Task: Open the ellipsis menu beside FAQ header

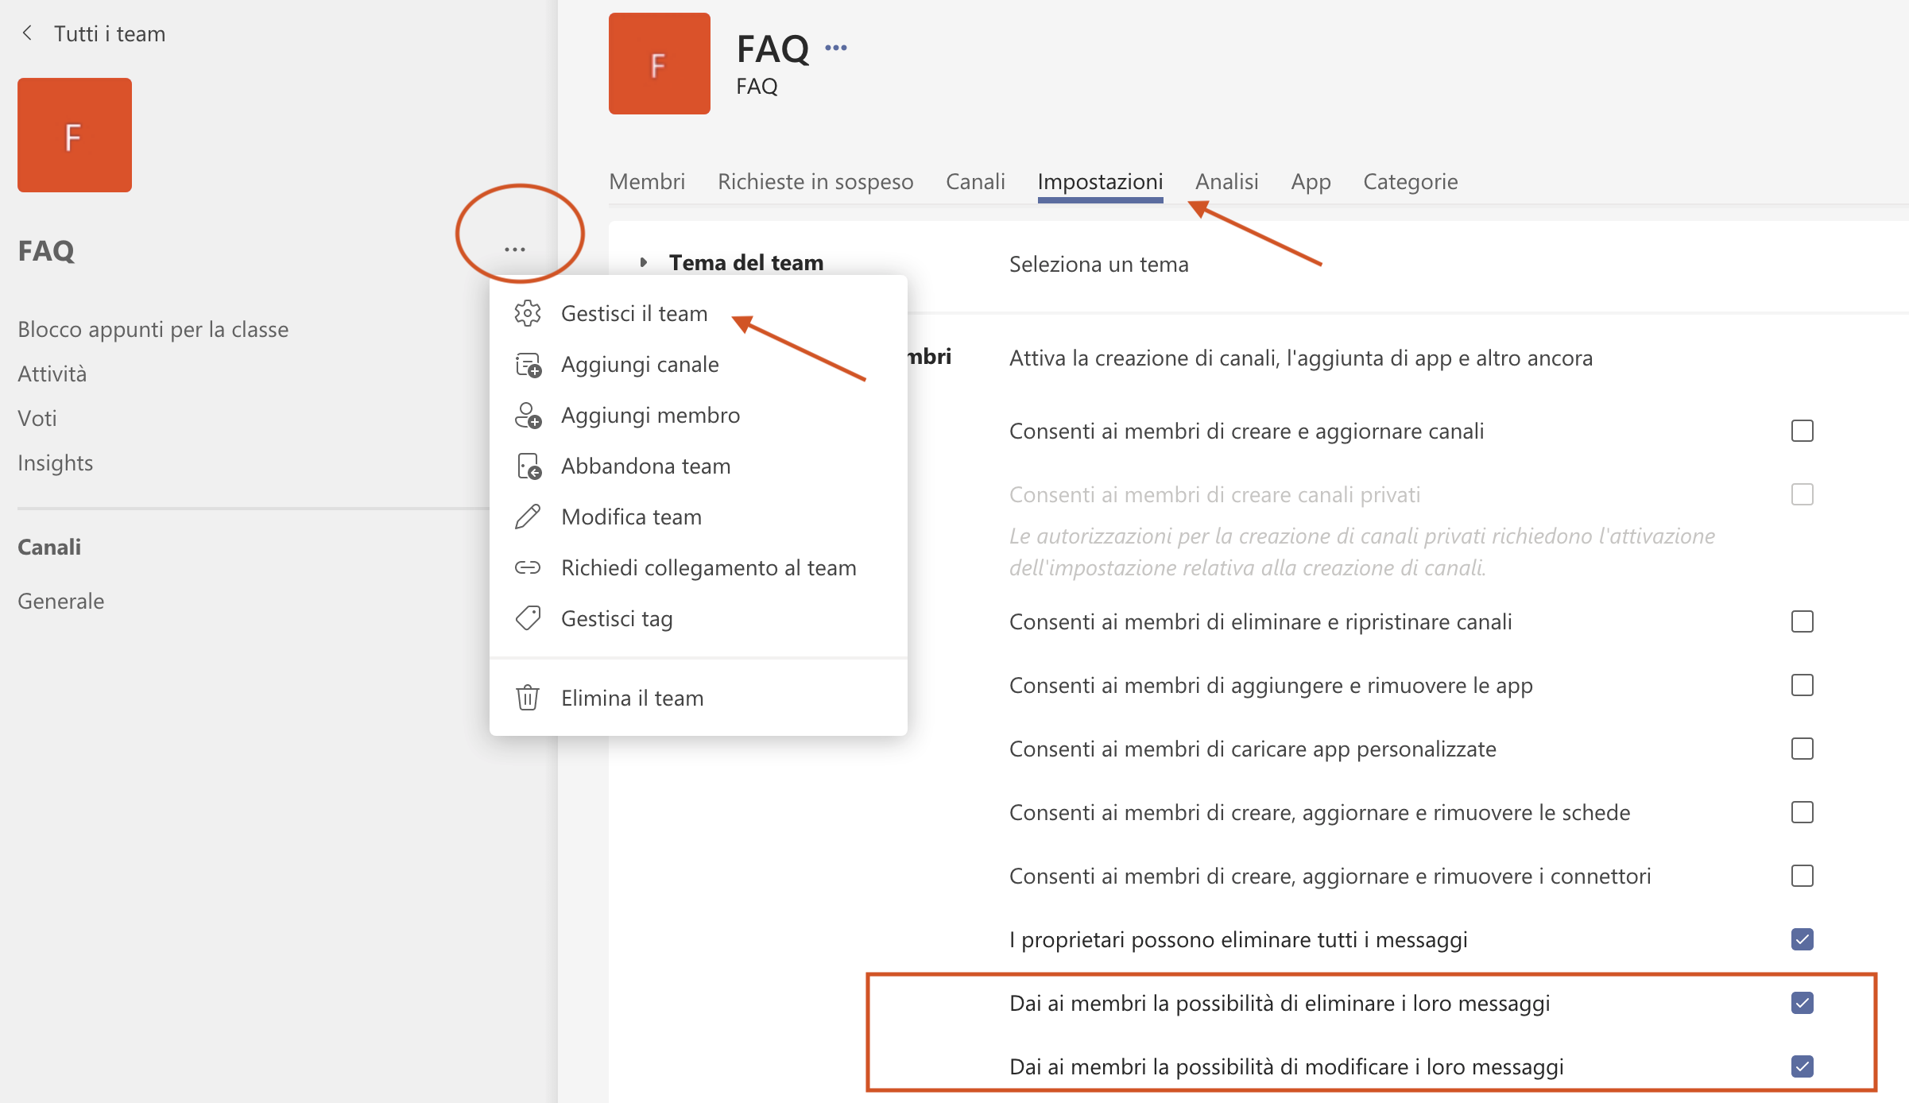Action: [x=836, y=48]
